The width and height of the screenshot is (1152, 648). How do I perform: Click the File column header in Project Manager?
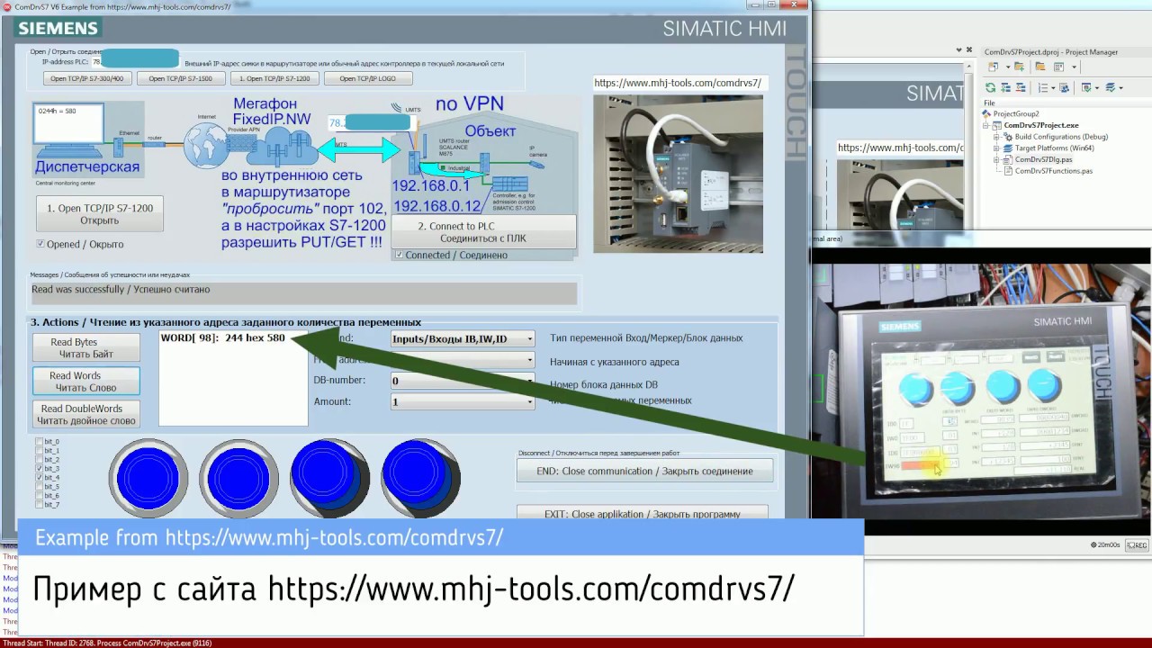click(989, 103)
